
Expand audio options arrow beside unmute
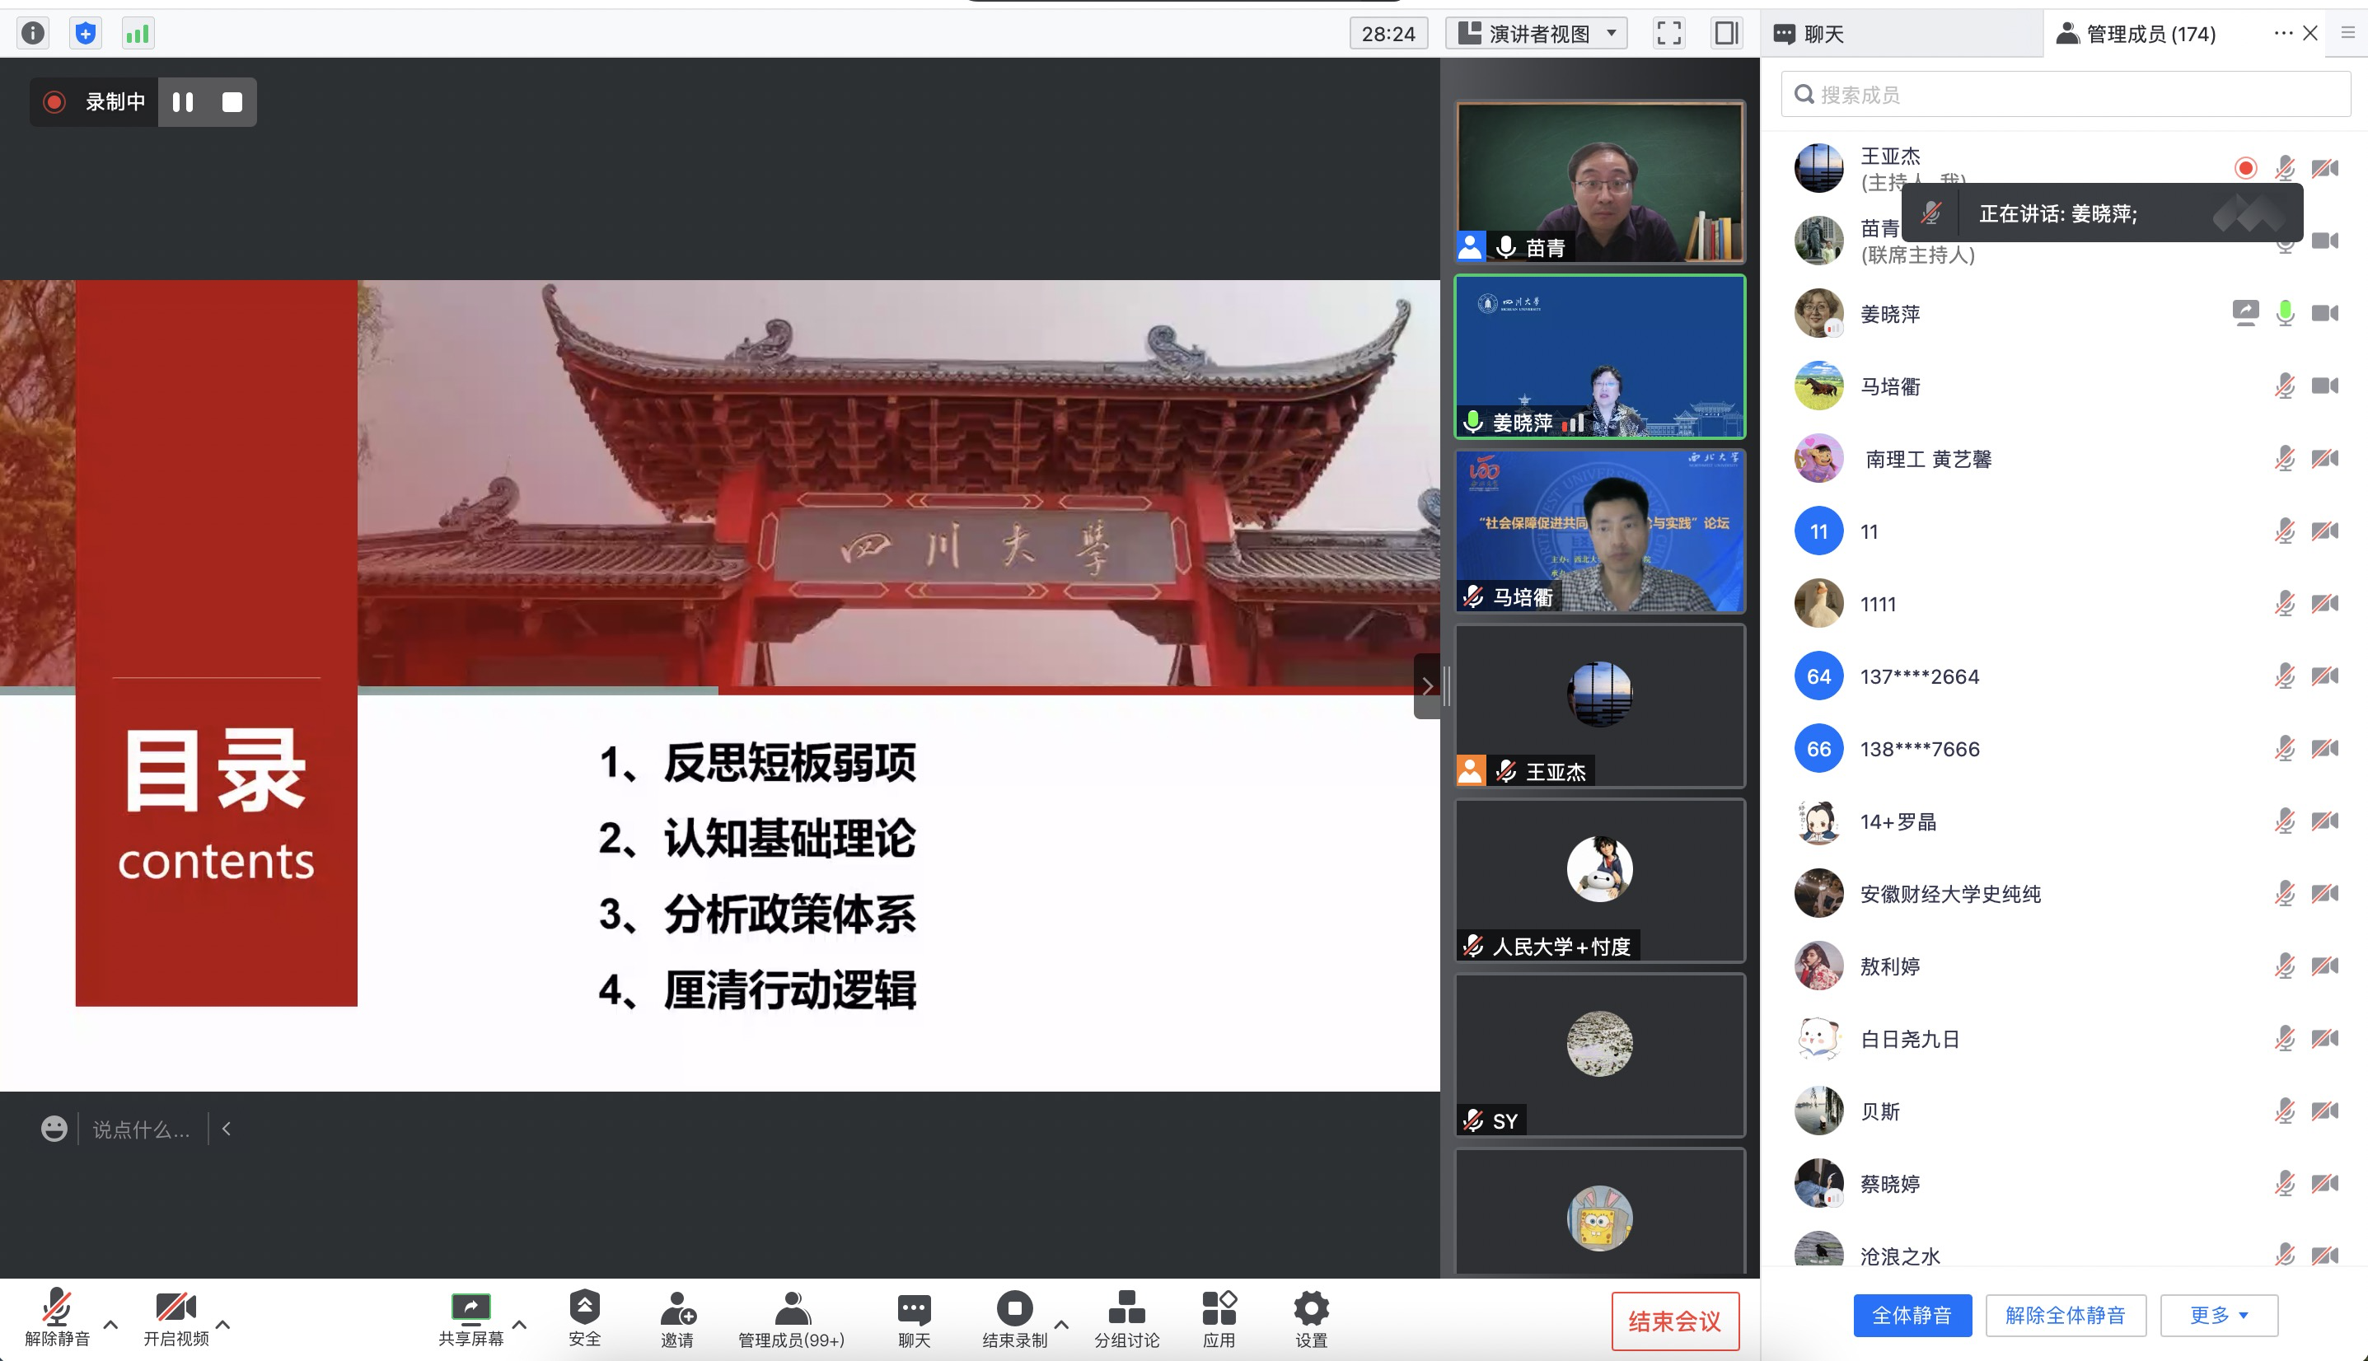(110, 1324)
